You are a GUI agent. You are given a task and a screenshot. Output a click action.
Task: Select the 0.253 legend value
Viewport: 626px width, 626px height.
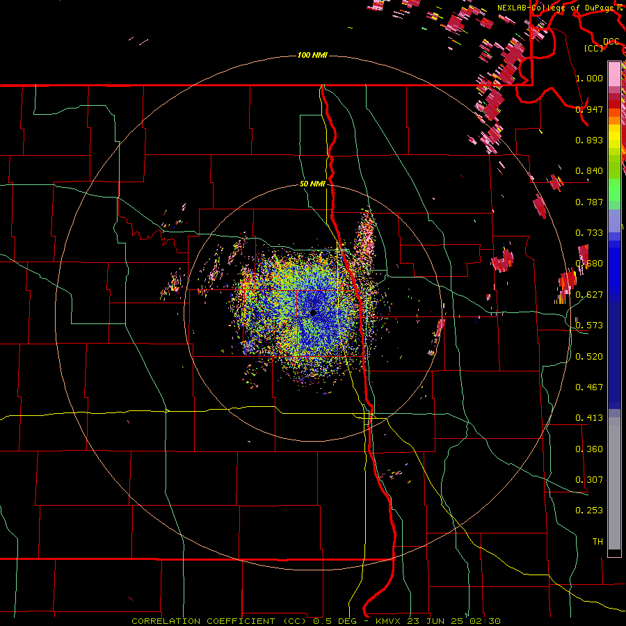[589, 511]
